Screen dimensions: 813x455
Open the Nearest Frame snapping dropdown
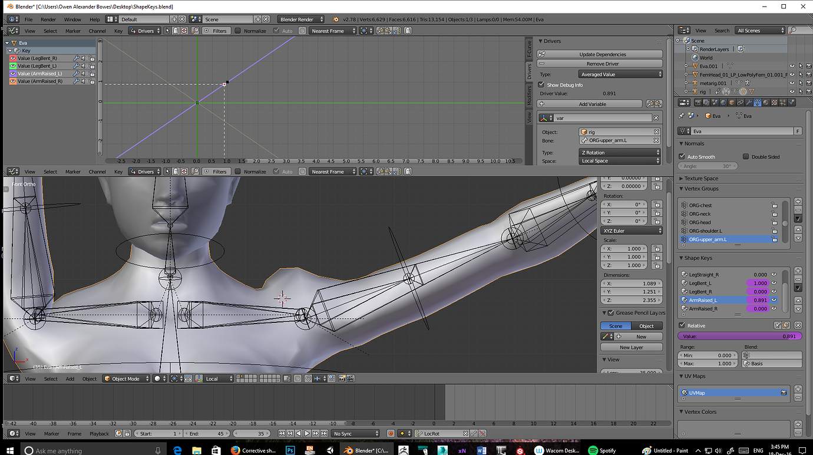pos(332,31)
